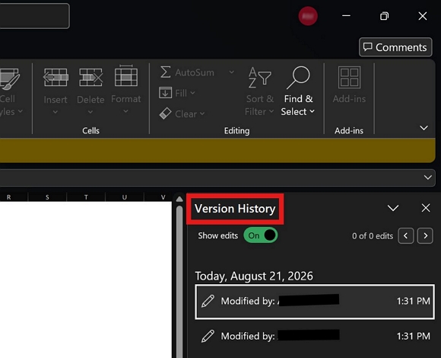Screen dimensions: 441x358
Task: Open the Comments pane button
Action: coord(395,47)
